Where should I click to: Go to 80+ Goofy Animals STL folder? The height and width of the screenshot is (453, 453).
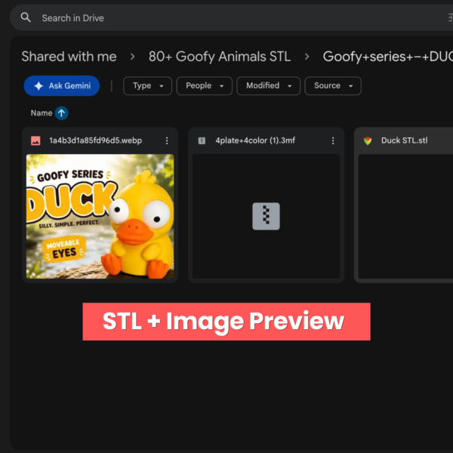click(x=220, y=57)
